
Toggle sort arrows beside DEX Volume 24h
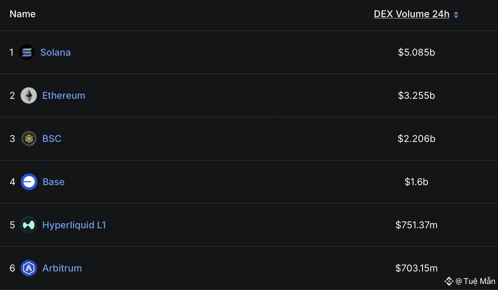456,14
